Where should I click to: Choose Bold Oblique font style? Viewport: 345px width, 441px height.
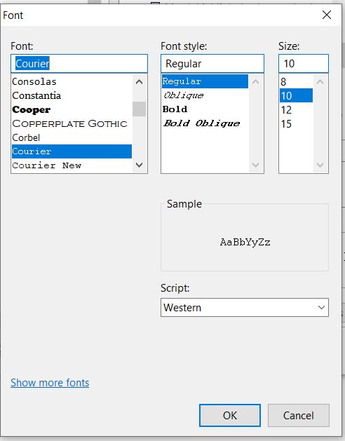pos(205,123)
